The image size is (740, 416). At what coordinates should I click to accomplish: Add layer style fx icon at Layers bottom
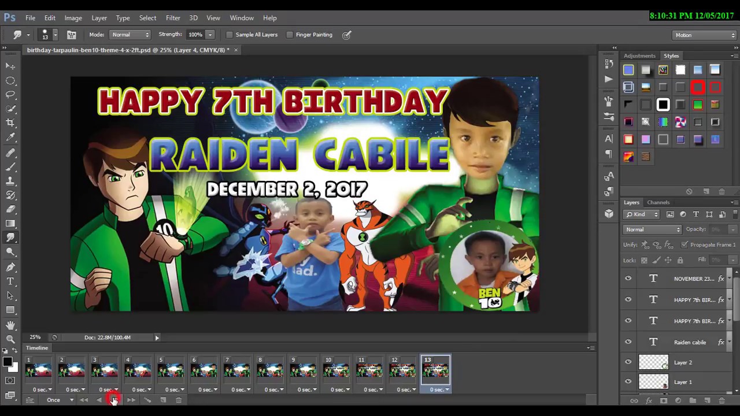click(x=649, y=400)
